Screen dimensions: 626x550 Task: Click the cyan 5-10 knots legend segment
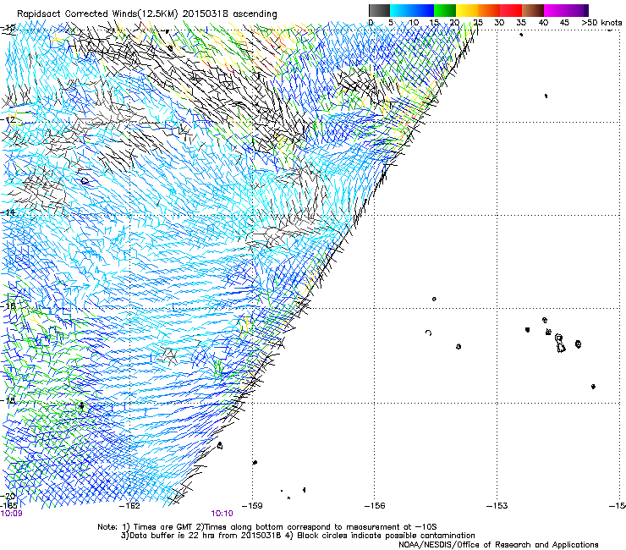click(x=401, y=10)
